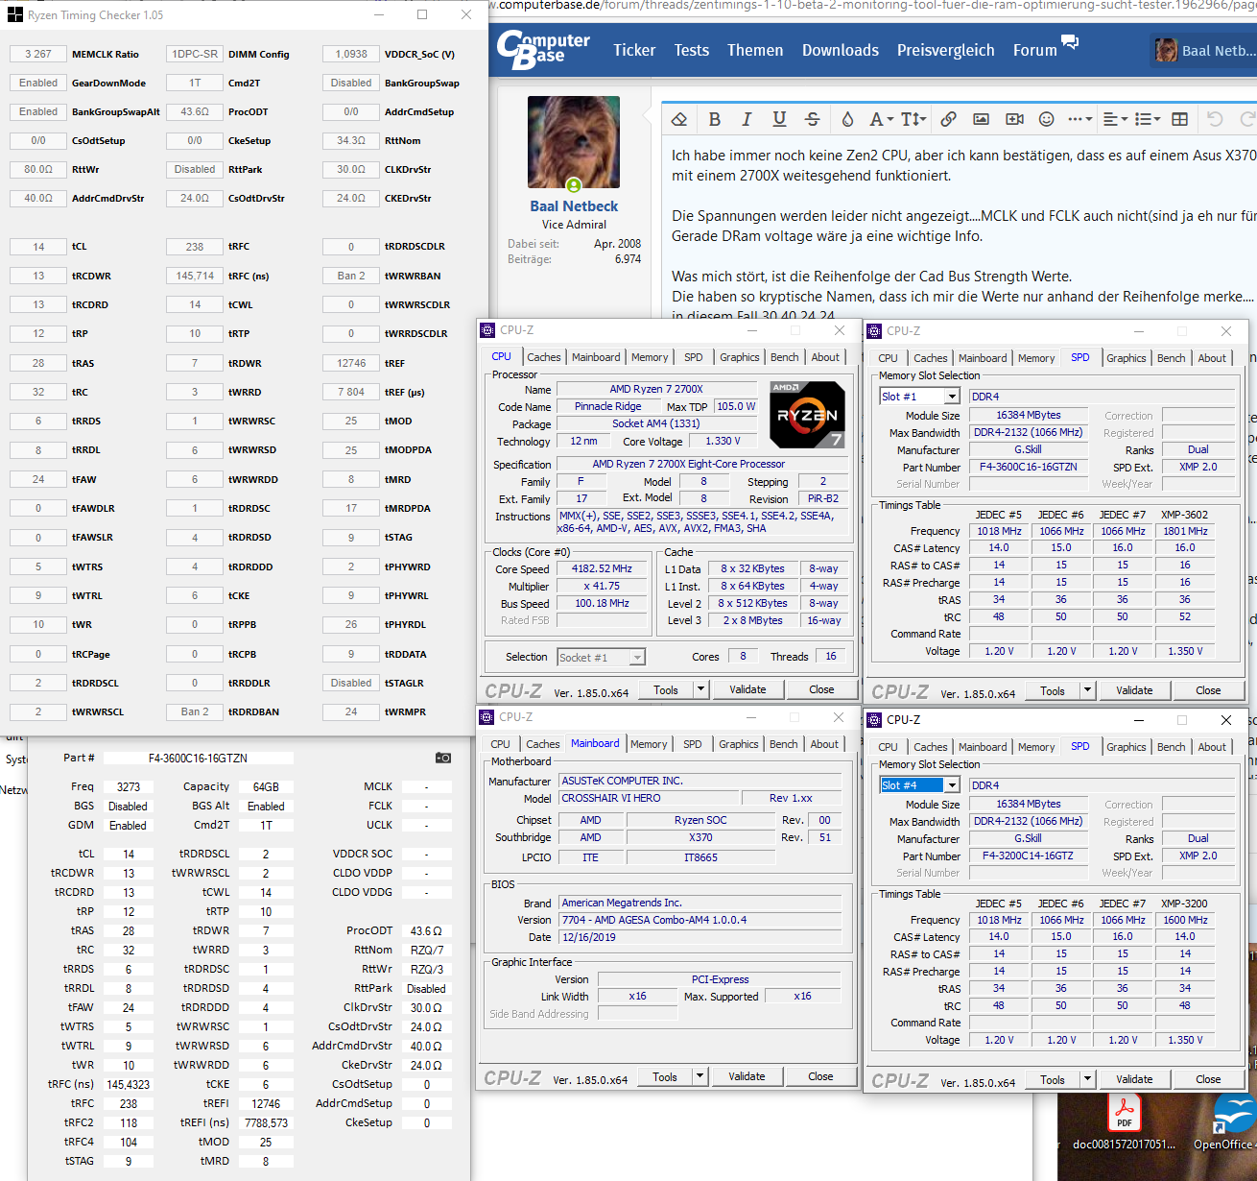Open CPU tab in CPU-Z Mainboard window
This screenshot has width=1257, height=1181.
[501, 744]
